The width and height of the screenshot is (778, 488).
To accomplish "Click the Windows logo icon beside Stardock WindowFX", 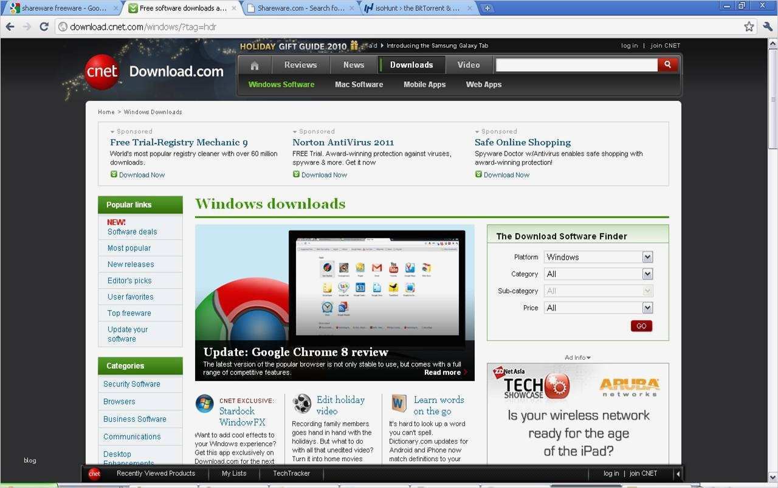I will [x=204, y=404].
